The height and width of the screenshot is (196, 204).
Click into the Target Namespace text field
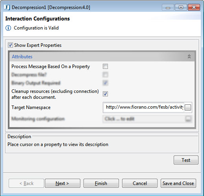click(144, 107)
